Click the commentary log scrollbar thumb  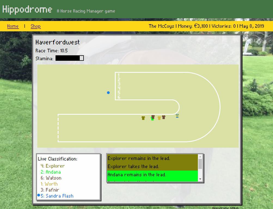pos(200,164)
